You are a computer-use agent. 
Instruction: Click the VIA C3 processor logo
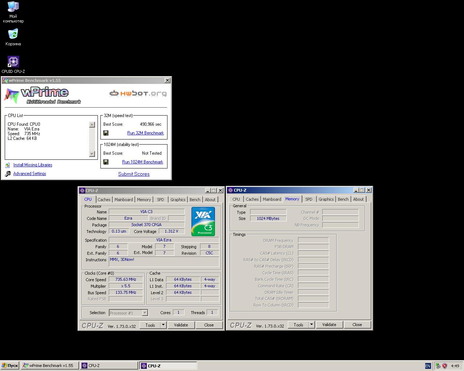coord(203,221)
